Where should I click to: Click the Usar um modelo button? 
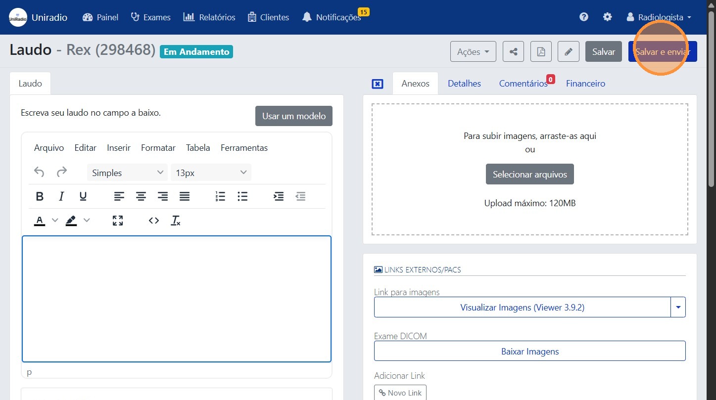(294, 116)
